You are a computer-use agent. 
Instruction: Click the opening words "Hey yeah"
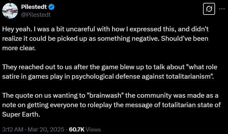[x=14, y=28]
